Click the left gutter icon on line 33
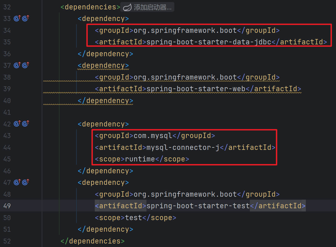 click(x=17, y=19)
